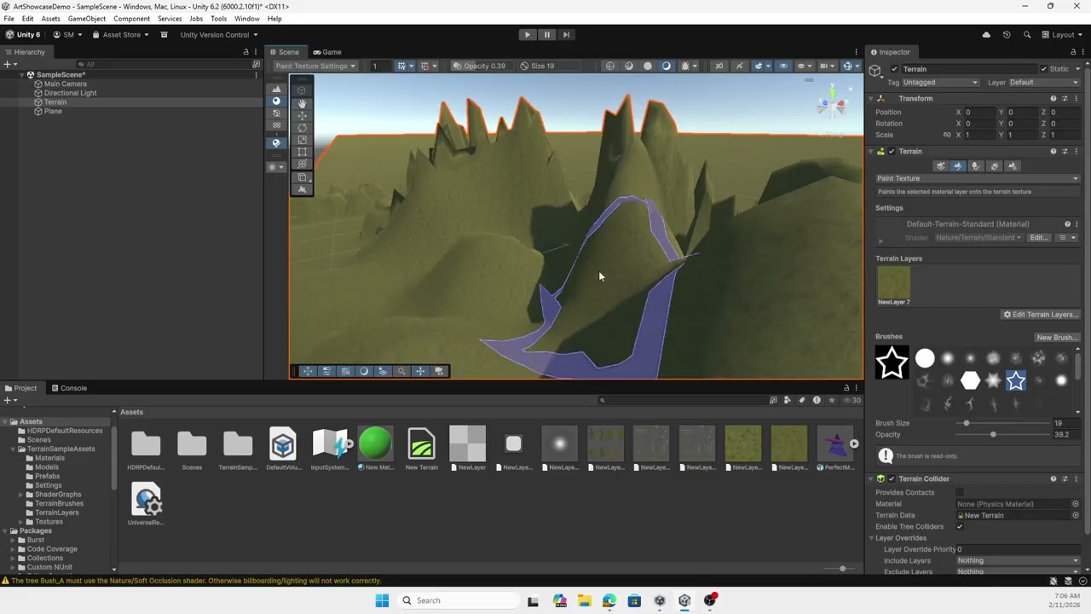This screenshot has width=1091, height=614.
Task: Click Edit Terrain Layers button
Action: (1041, 315)
